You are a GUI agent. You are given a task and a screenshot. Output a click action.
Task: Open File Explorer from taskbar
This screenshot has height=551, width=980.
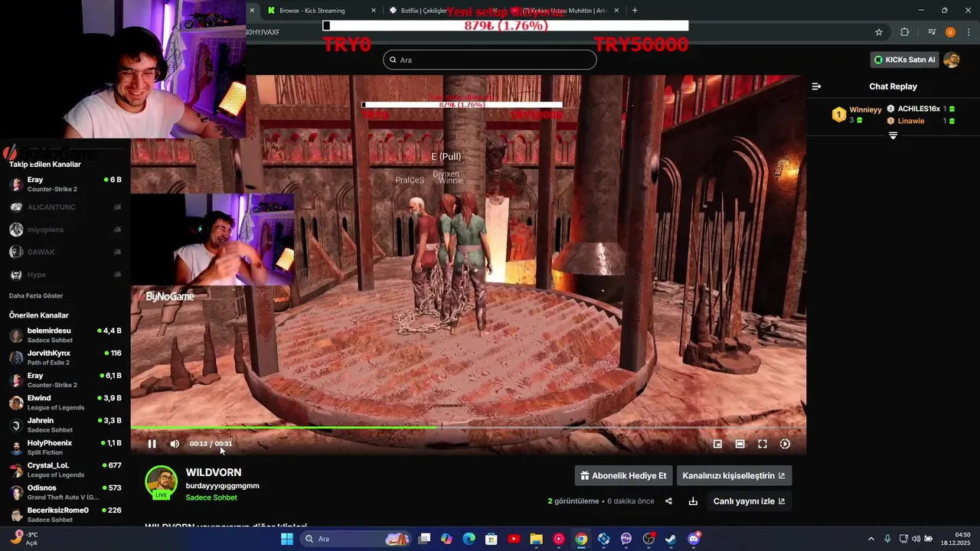tap(536, 539)
